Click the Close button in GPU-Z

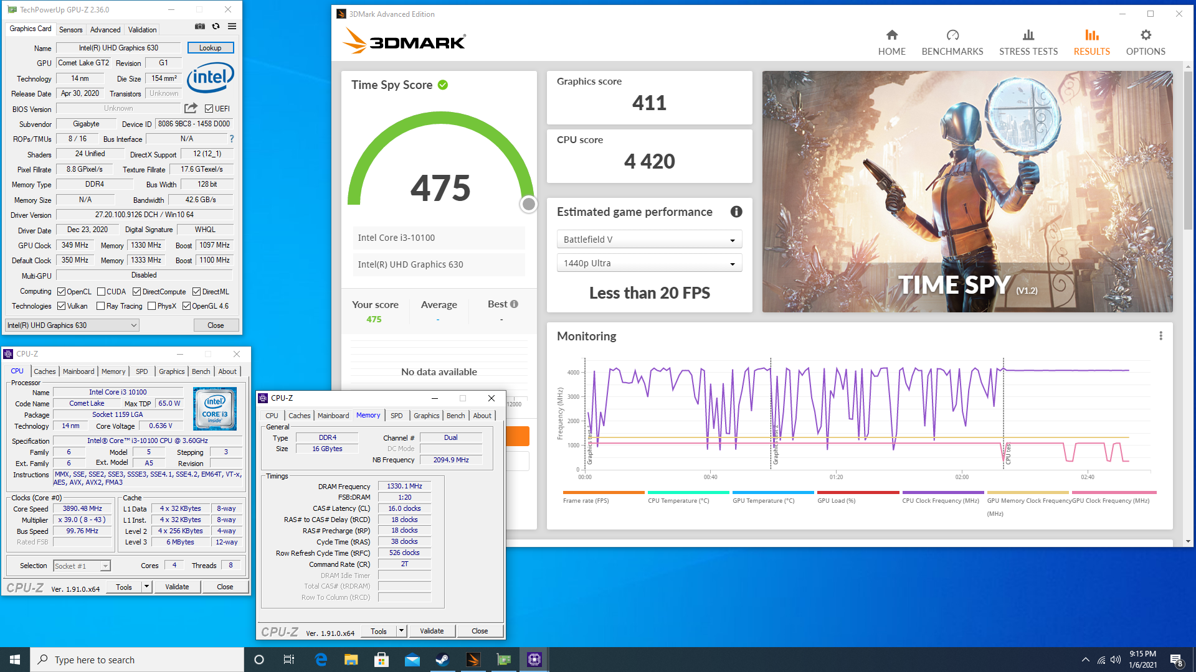(216, 325)
